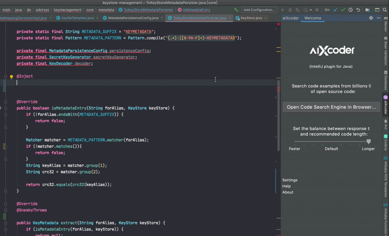This screenshot has height=236, width=389.
Task: Click the response balance slider handle
Action: tap(369, 141)
